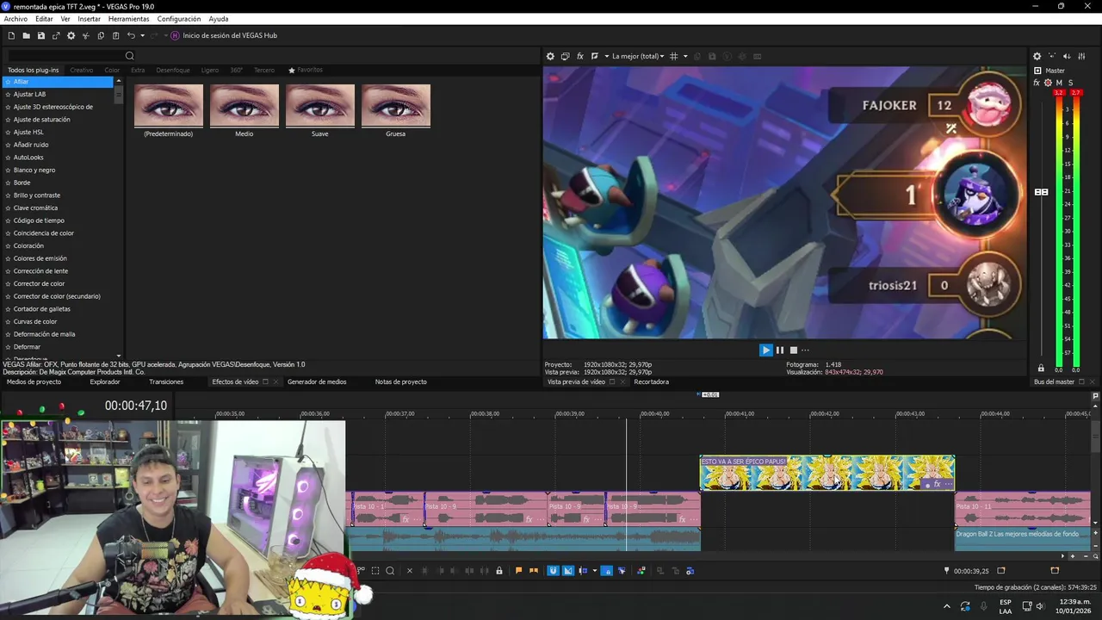Select the Ajustar LAB effect
1102x620 pixels.
pyautogui.click(x=30, y=94)
